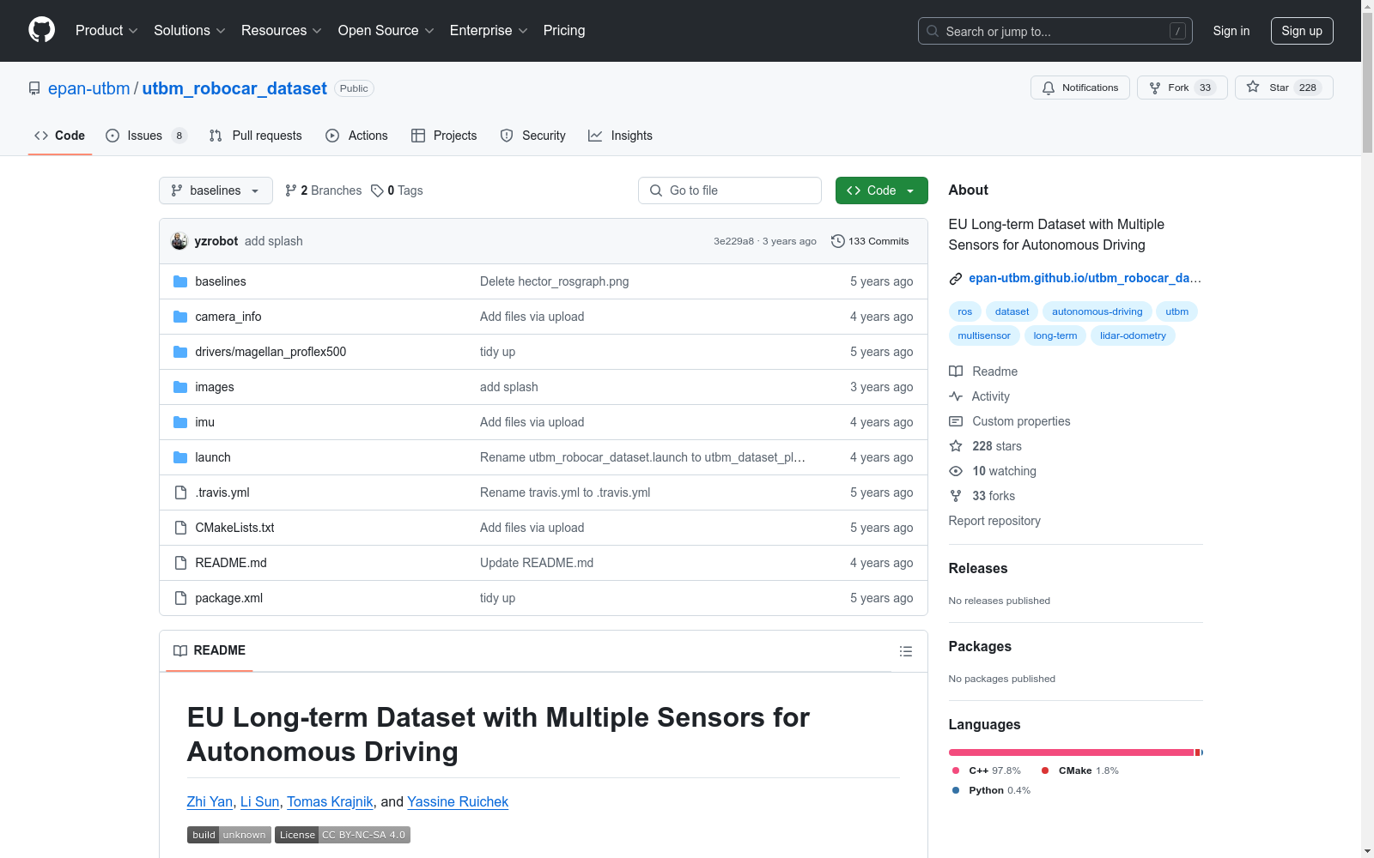The height and width of the screenshot is (858, 1374).
Task: Fork this repository using fork icon
Action: click(x=1155, y=88)
